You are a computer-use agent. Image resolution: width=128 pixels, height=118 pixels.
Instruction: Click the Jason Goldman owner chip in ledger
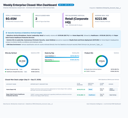[113, 89]
